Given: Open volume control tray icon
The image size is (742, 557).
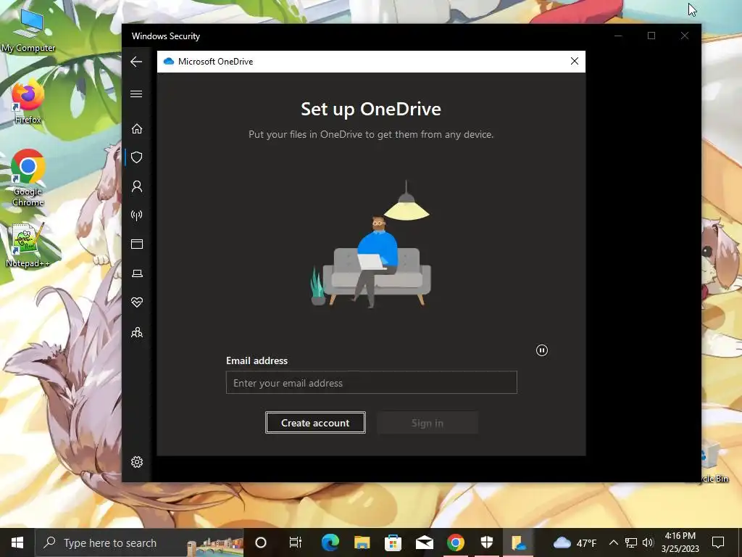Looking at the screenshot, I should pyautogui.click(x=648, y=542).
